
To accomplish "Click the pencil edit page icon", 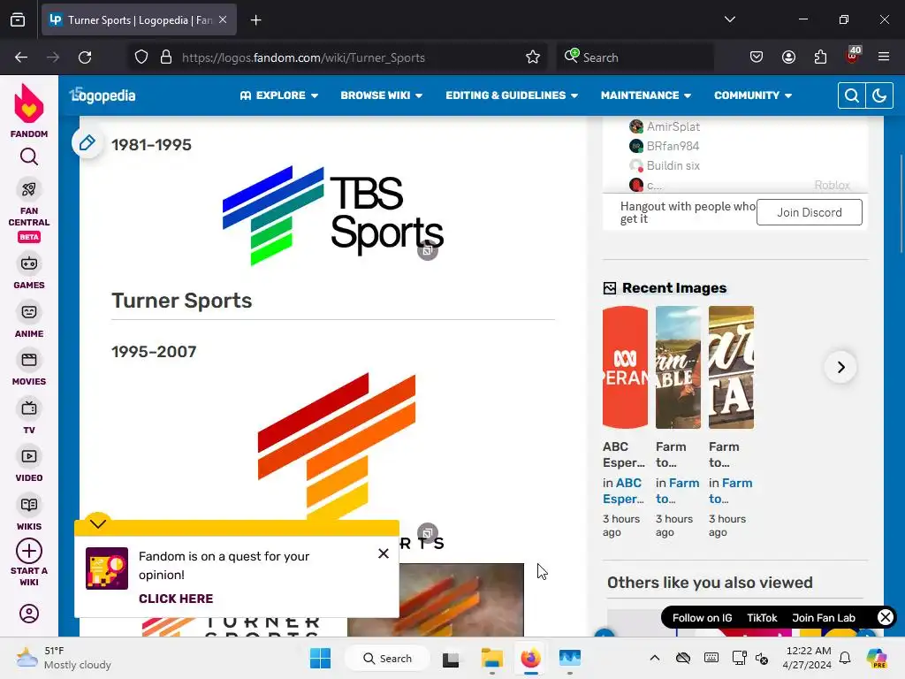I will pyautogui.click(x=87, y=142).
